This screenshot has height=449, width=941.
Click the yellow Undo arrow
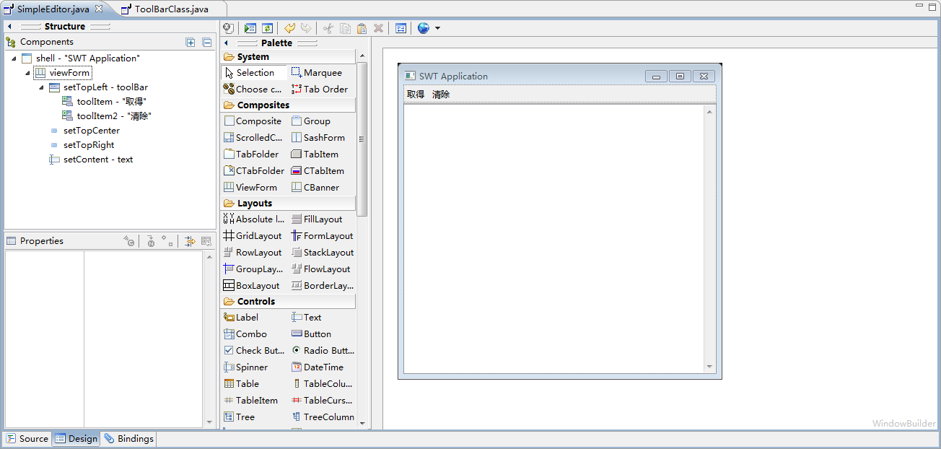tap(289, 28)
